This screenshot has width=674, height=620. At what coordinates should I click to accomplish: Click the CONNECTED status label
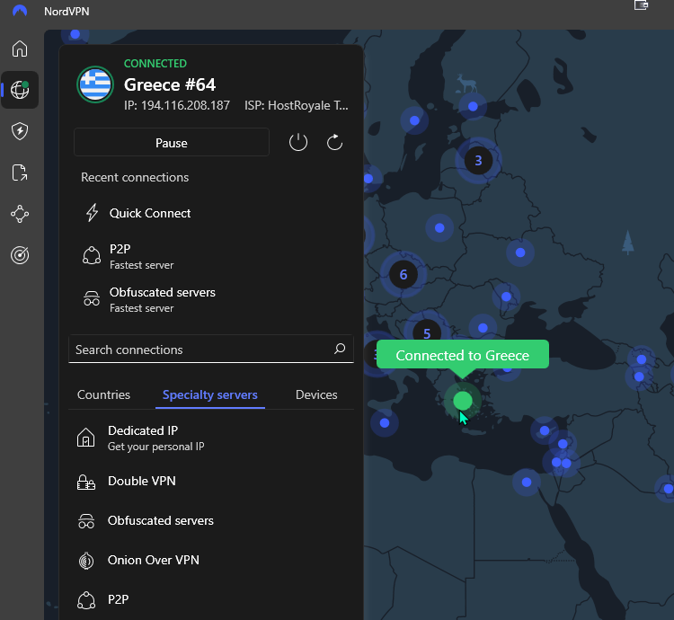click(155, 64)
